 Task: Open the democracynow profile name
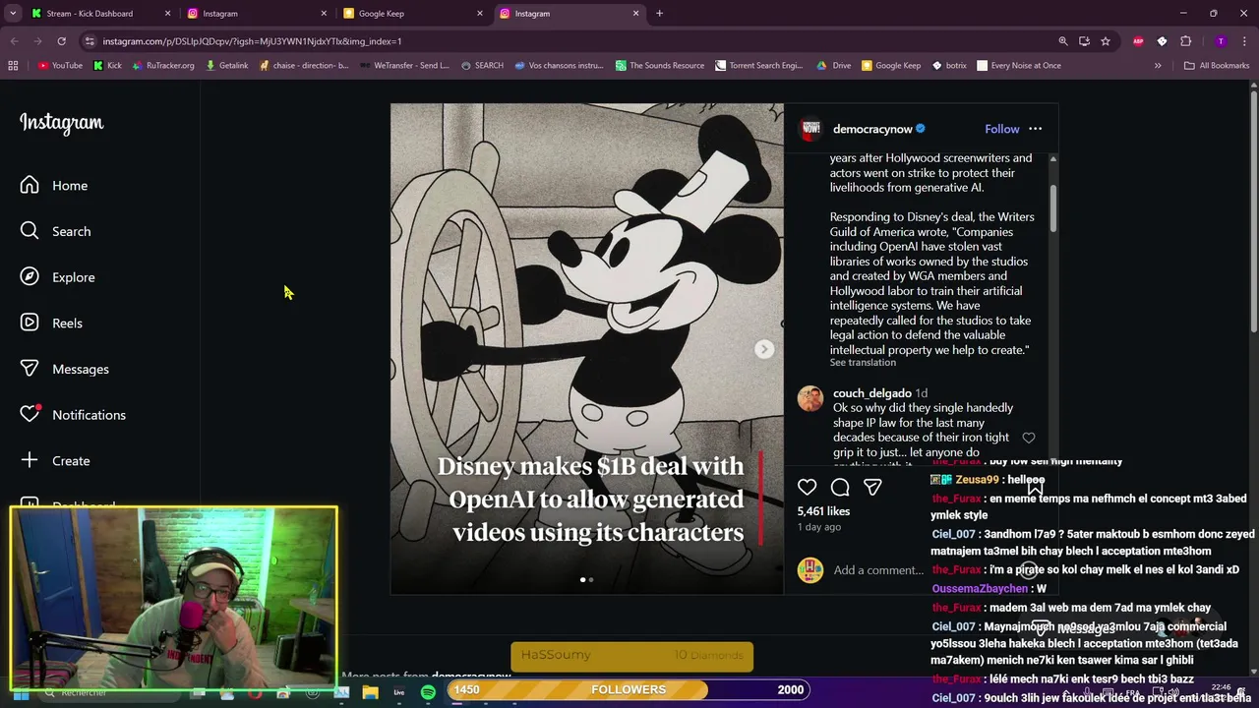(x=872, y=129)
